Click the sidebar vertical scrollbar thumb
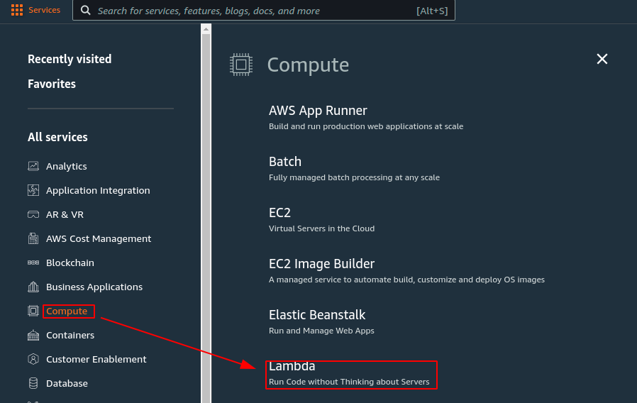 point(206,218)
